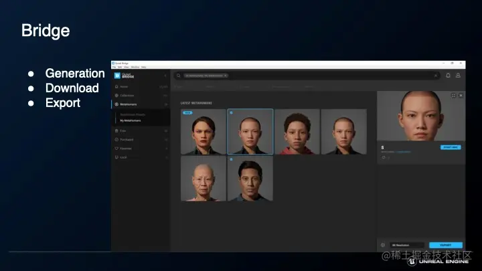This screenshot has height=271, width=482.
Task: Close the asset preview panel
Action: (x=461, y=96)
